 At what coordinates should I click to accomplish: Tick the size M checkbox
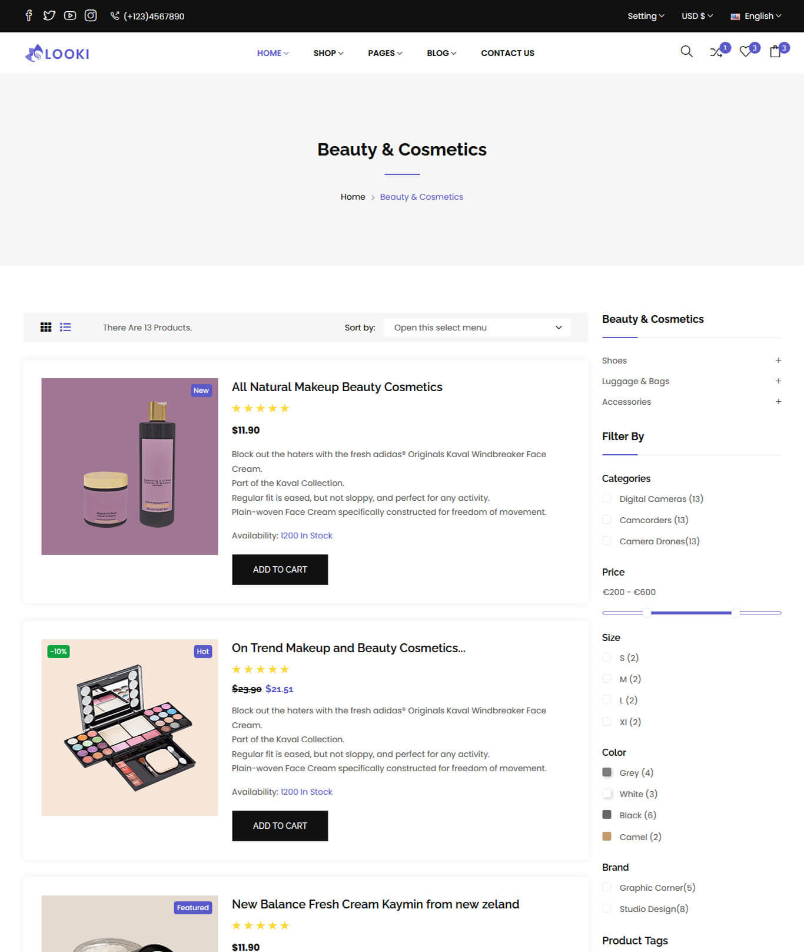607,679
